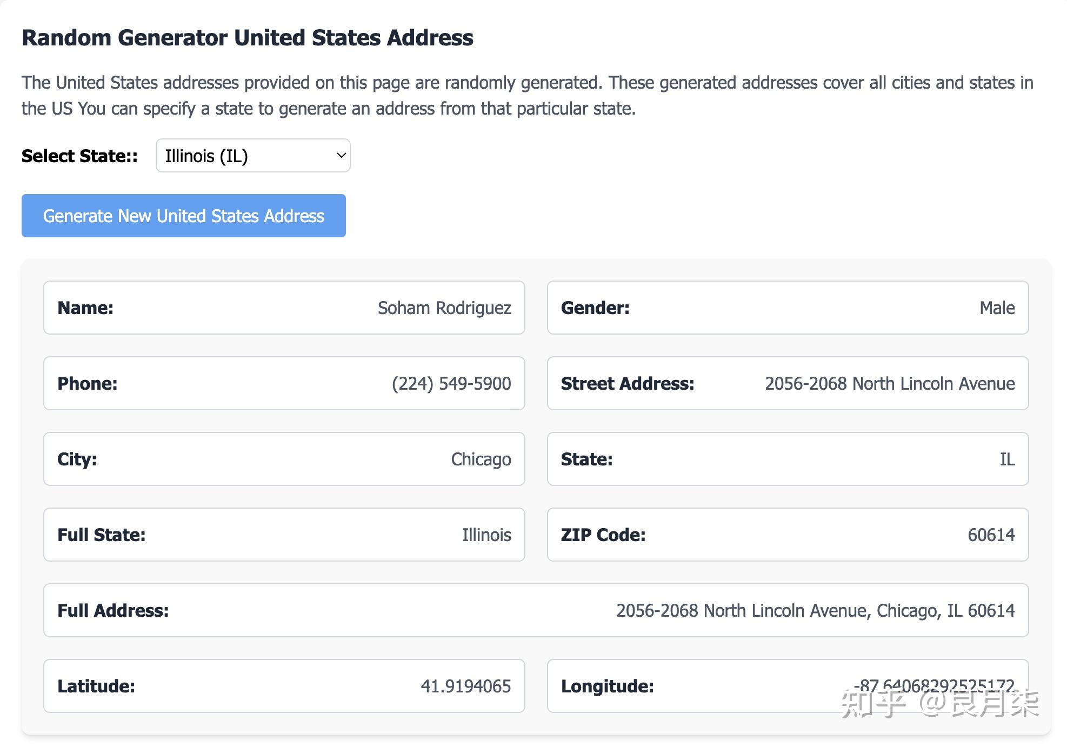
Task: Click the Name value Soham Rodriguez
Action: [x=444, y=308]
